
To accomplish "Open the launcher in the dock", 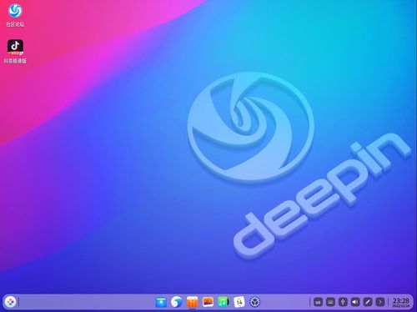I will [11, 302].
